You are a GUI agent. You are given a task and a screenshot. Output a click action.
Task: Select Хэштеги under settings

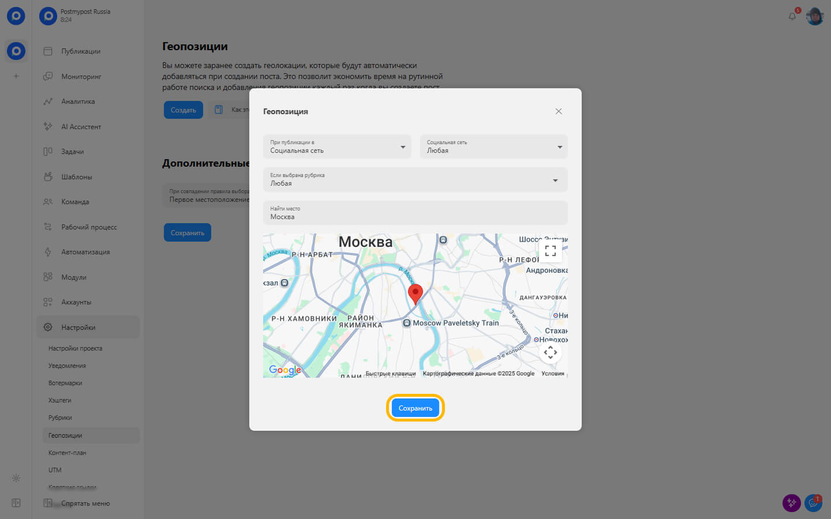60,400
